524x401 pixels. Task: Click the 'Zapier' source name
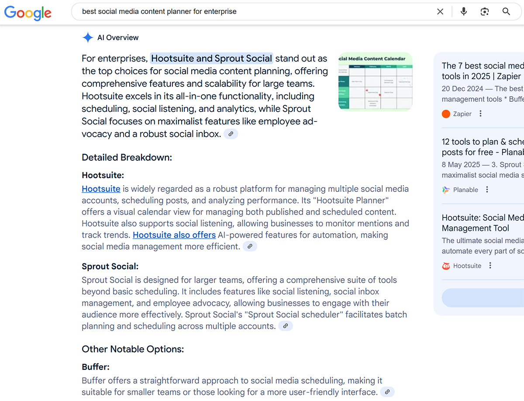tap(462, 114)
